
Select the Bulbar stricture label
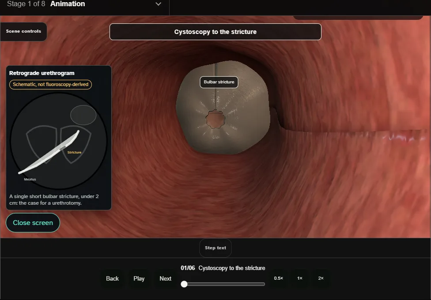pos(219,82)
